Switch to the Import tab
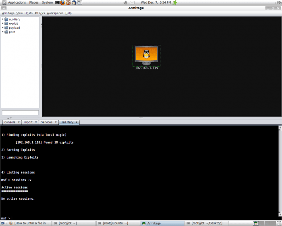The width and height of the screenshot is (282, 226). click(x=28, y=122)
